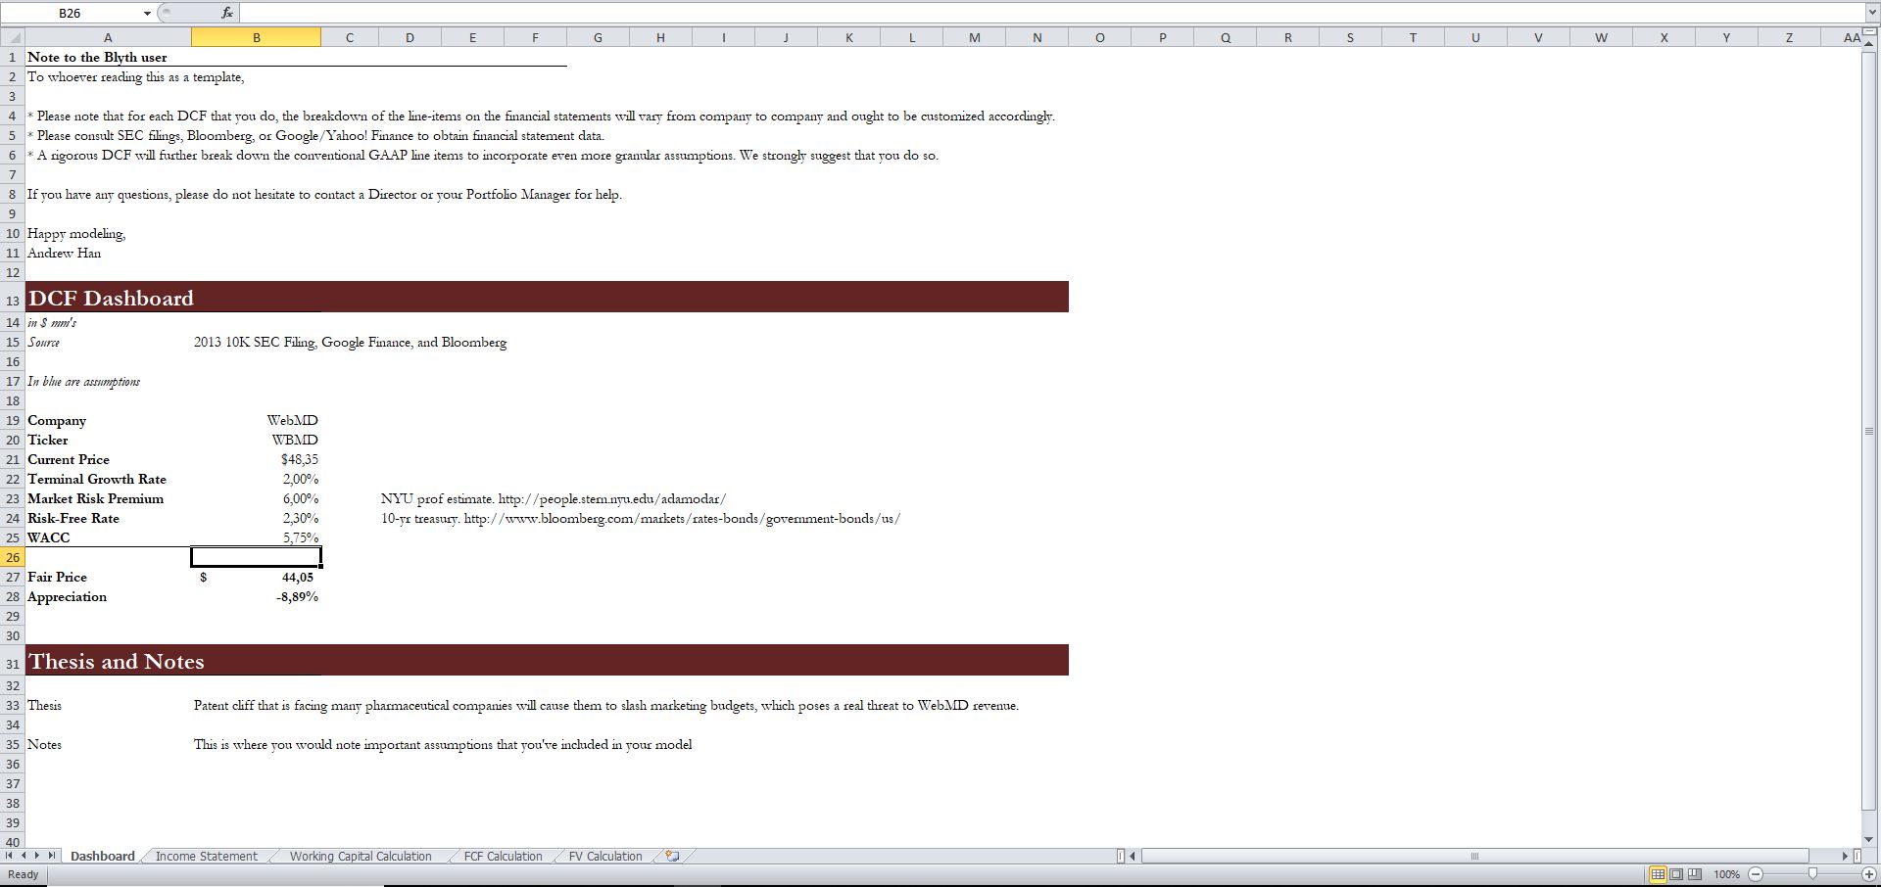Click 'Note to the Blyth user' cell
The width and height of the screenshot is (1881, 887).
tap(97, 57)
